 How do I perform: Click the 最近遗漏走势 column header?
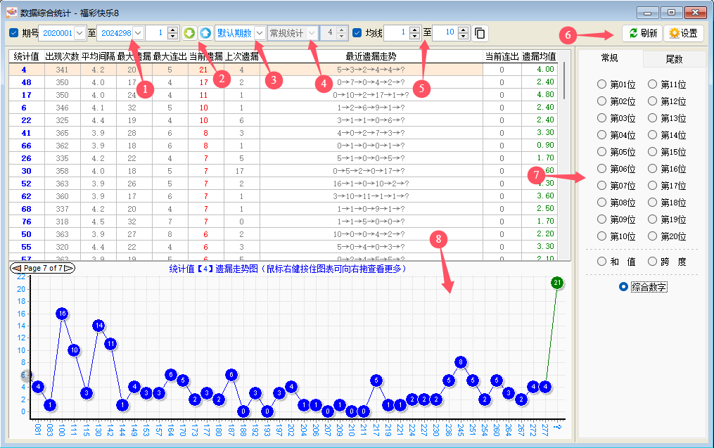[371, 56]
